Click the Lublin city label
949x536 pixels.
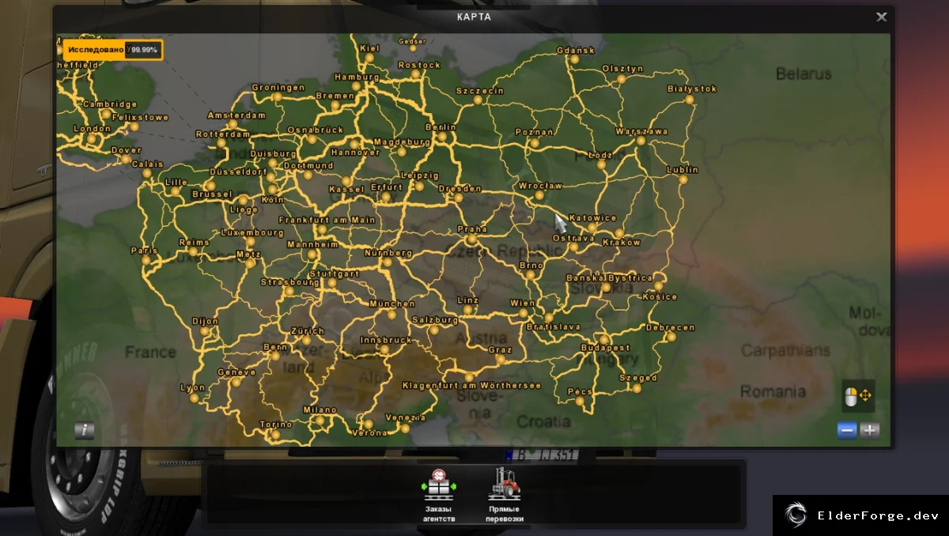pyautogui.click(x=682, y=170)
